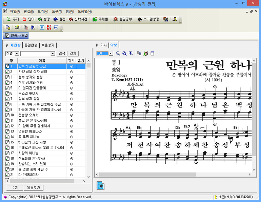261x202 pixels.
Task: Switch to the 복음성가 tab
Action: click(x=48, y=45)
